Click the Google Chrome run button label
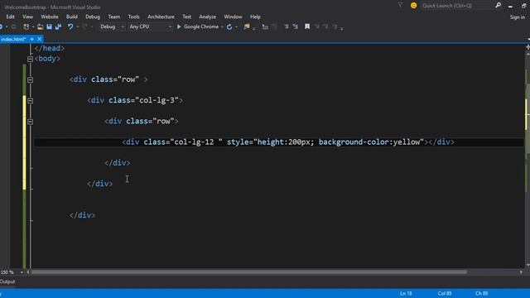The width and height of the screenshot is (530, 298). coord(201,26)
